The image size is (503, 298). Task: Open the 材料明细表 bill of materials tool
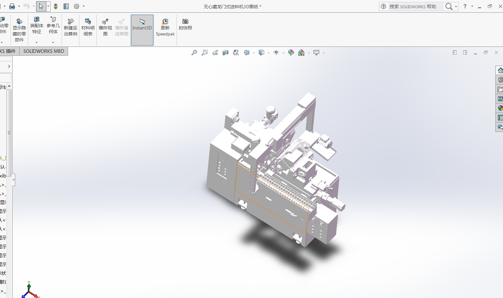[88, 27]
